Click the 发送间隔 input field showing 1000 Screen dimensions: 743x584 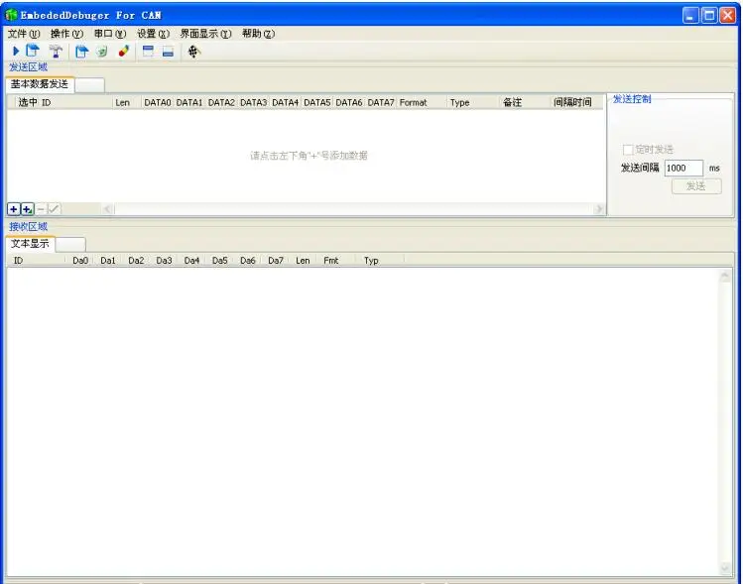click(x=683, y=169)
